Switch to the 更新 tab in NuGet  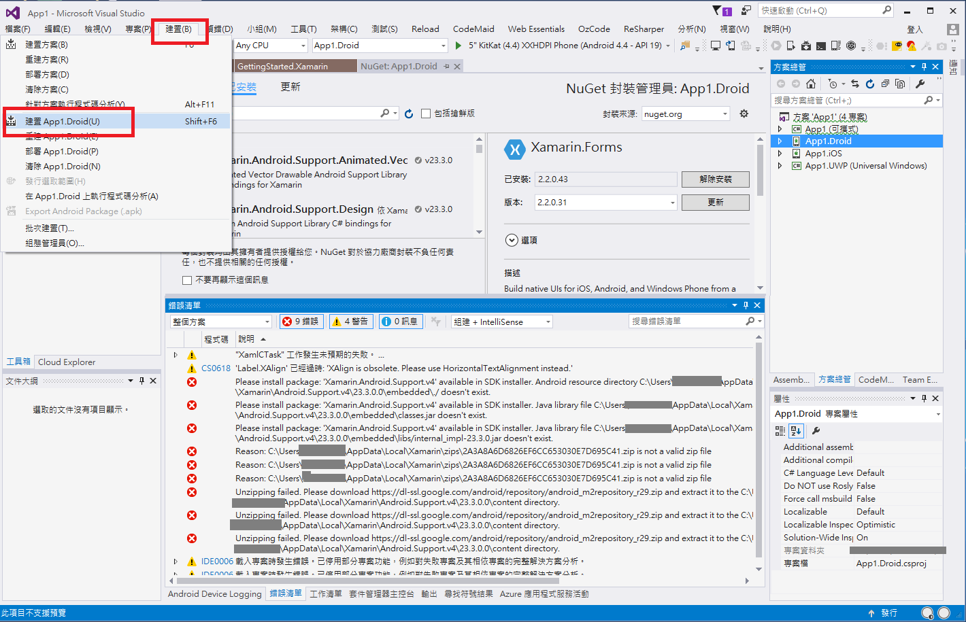click(x=290, y=87)
